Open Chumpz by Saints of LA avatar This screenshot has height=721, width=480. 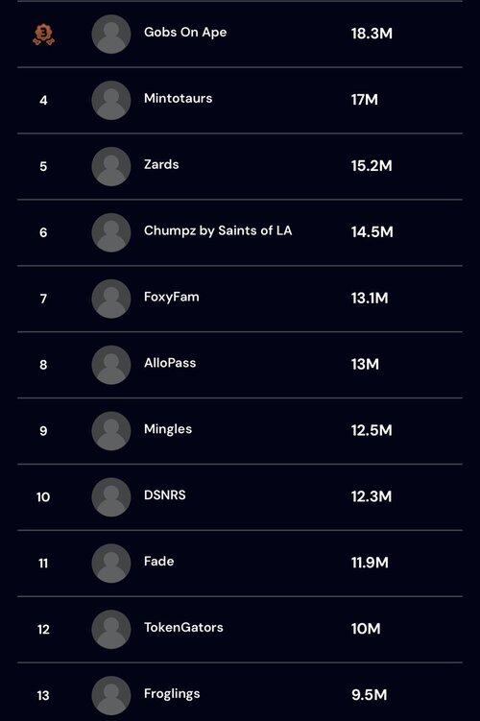(x=111, y=232)
